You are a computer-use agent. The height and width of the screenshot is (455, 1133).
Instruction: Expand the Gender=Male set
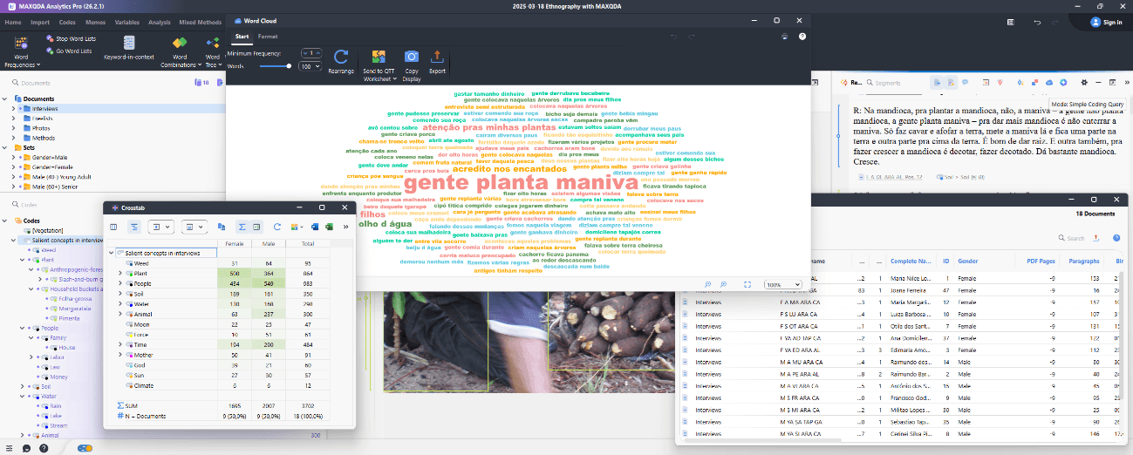pyautogui.click(x=13, y=157)
